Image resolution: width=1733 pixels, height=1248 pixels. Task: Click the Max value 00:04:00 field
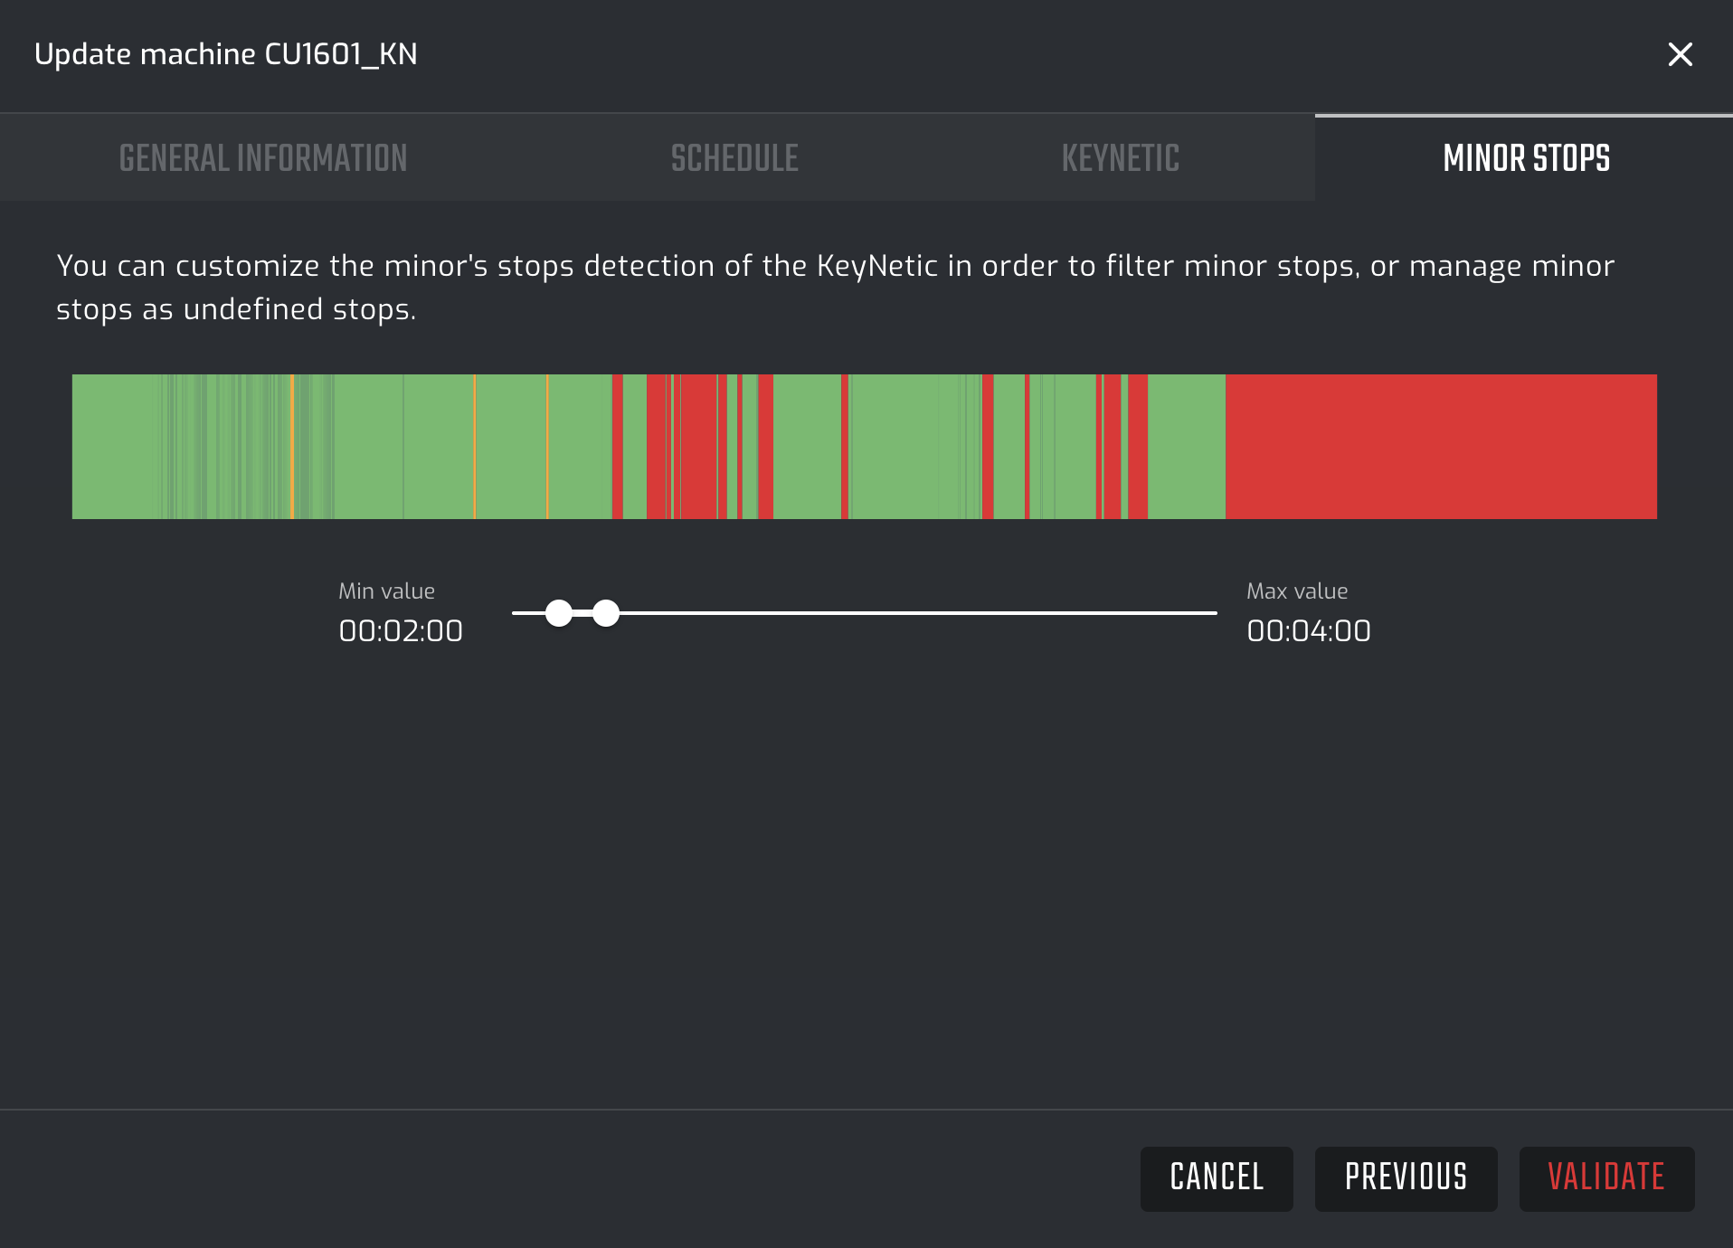[x=1309, y=631]
